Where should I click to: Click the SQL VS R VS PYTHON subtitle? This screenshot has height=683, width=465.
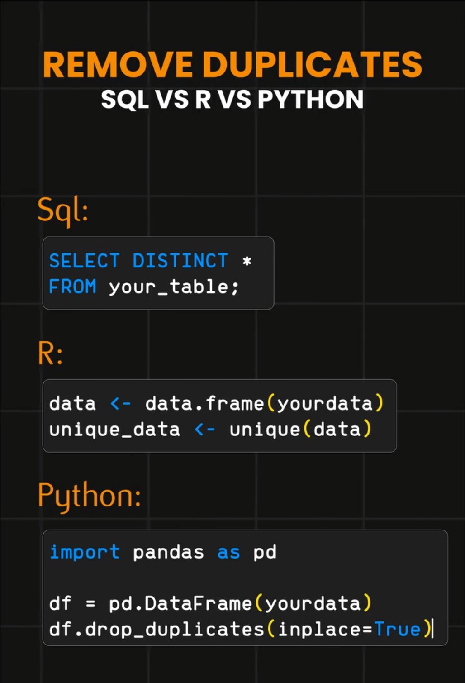point(232,100)
